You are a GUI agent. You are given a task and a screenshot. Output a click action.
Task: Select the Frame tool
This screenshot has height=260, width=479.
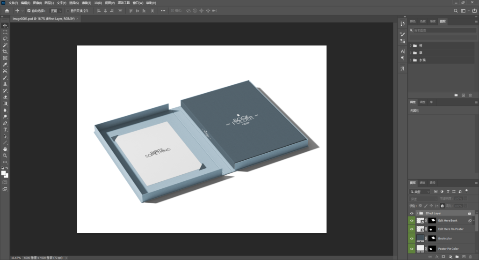tap(5, 58)
